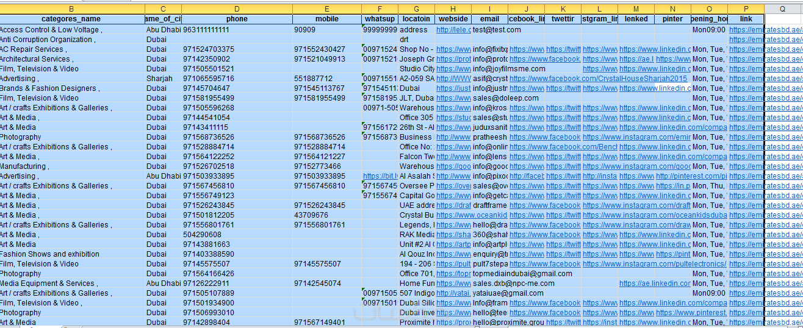The image size is (803, 328).
Task: Open the http://lele.c website link
Action: pyautogui.click(x=453, y=30)
